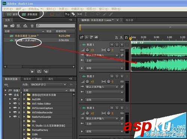Click trash icon in Files panel
Screen dimensions: 187x139
[x=32, y=26]
